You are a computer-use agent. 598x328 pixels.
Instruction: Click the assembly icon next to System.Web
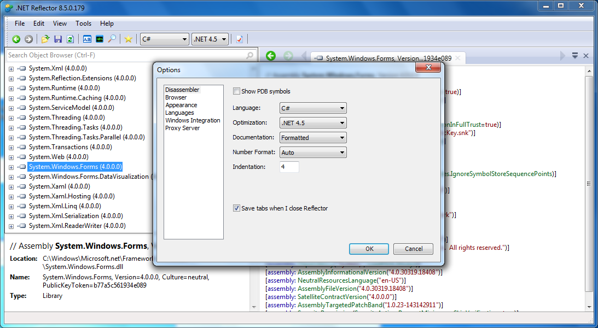(22, 156)
